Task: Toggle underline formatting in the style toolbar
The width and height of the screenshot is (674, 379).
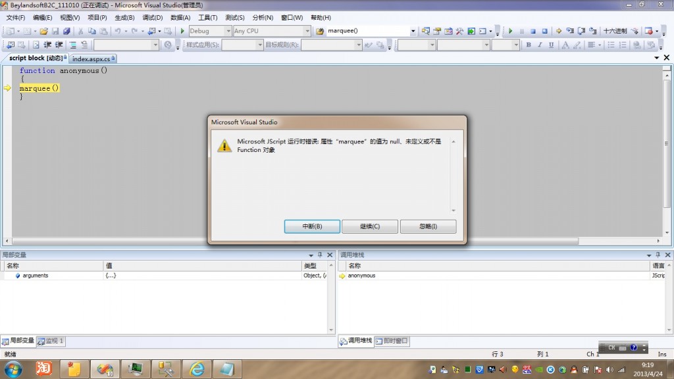Action: [551, 45]
